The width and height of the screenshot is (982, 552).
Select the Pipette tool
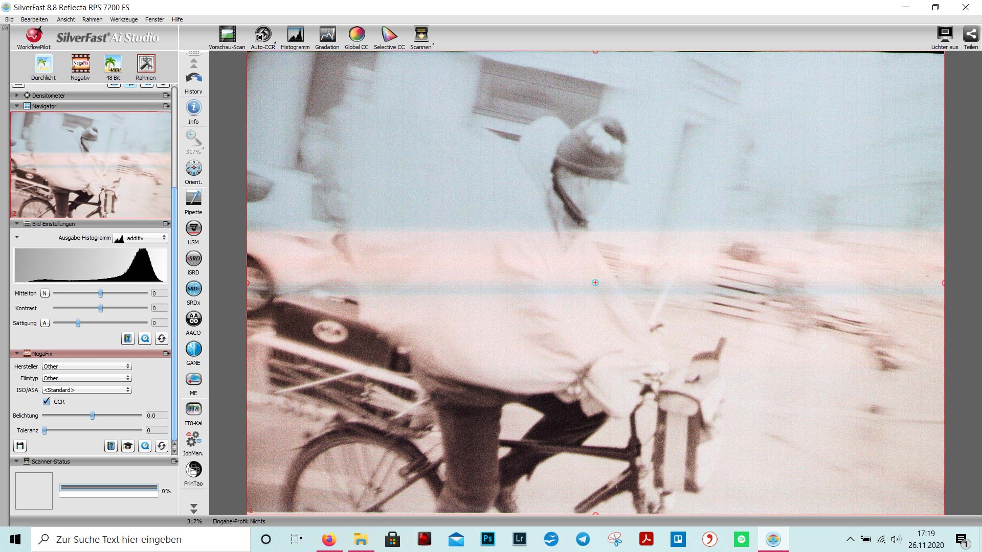click(x=193, y=202)
